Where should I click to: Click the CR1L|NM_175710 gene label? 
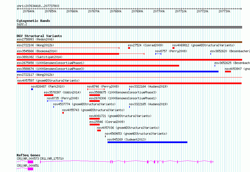(x=52, y=159)
